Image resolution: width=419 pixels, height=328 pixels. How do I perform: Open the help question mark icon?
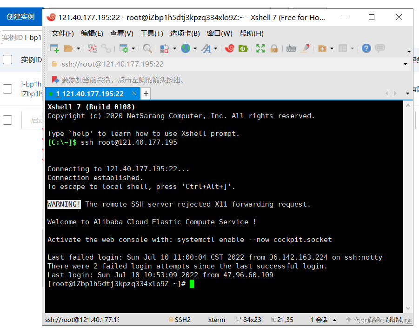point(366,49)
